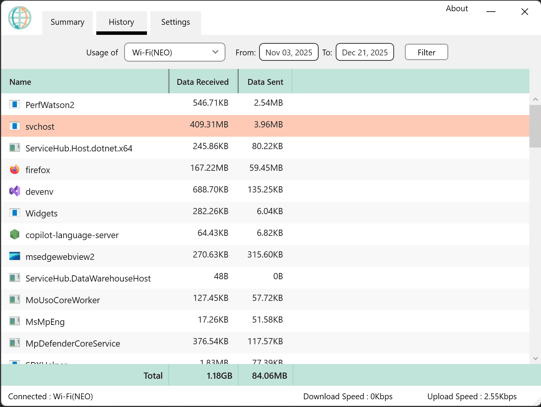This screenshot has width=541, height=407.
Task: Switch to the Summary tab
Action: pos(67,22)
